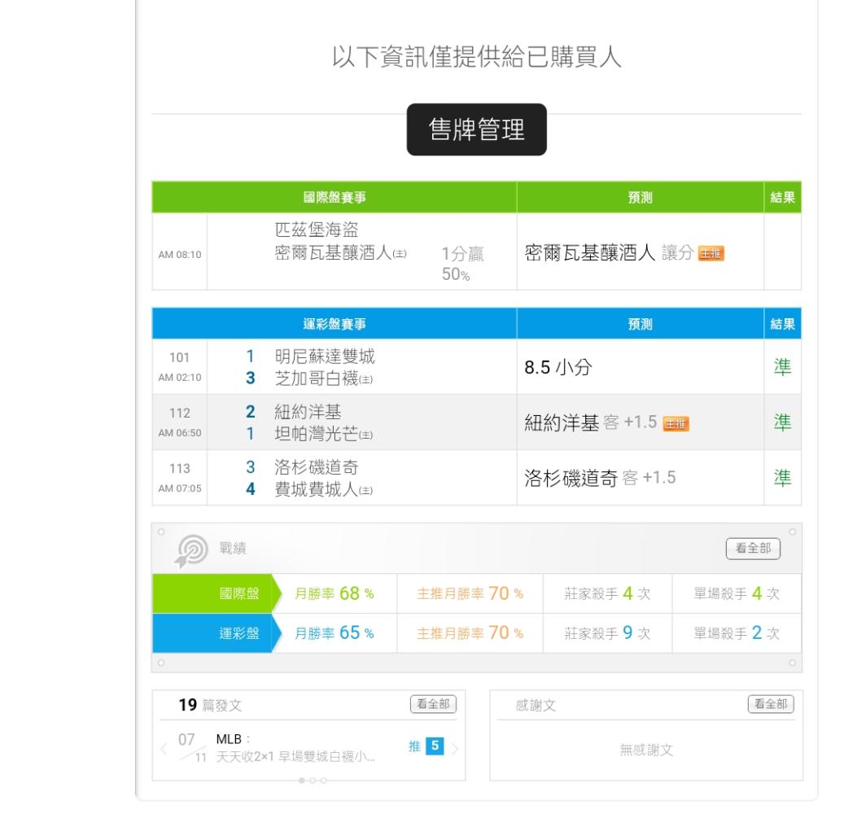Click 準 result for game 113
The height and width of the screenshot is (814, 844).
point(782,478)
